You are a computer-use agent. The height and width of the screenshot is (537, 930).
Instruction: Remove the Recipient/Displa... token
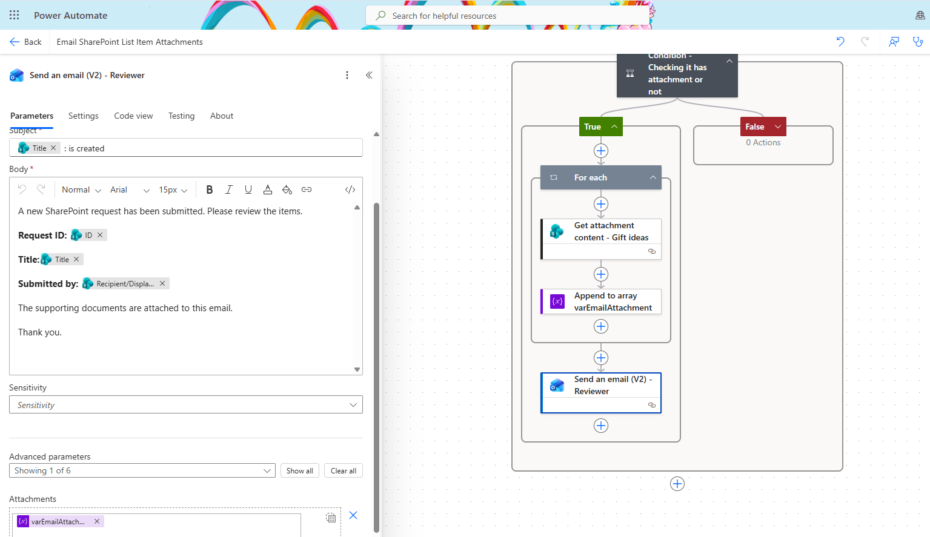coord(162,283)
